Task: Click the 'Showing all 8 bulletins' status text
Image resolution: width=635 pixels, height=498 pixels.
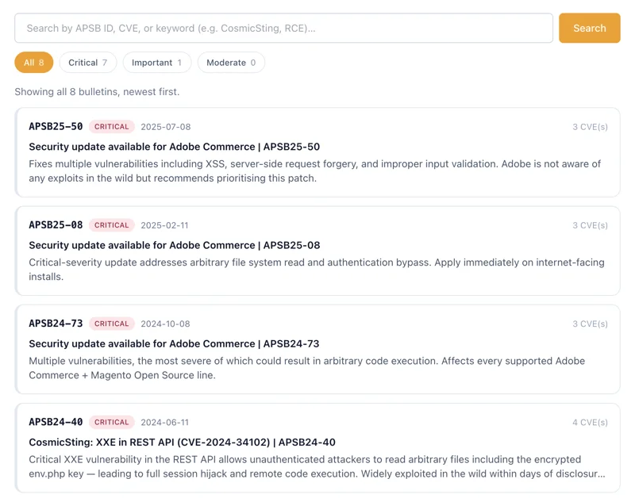Action: (97, 92)
